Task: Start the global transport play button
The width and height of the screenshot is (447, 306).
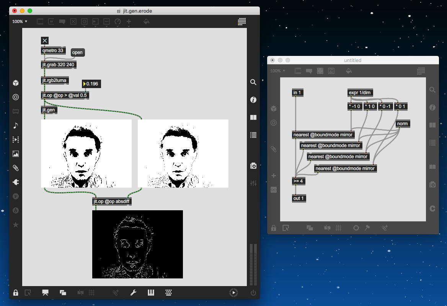Action: point(233,293)
